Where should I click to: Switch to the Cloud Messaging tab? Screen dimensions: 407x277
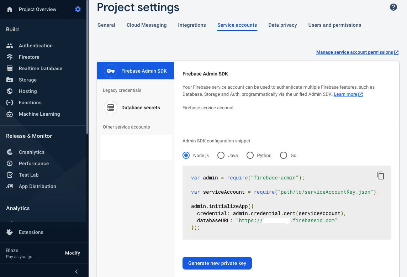(147, 25)
